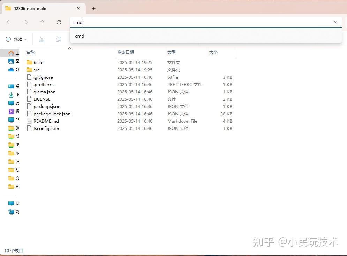This screenshot has width=347, height=256.
Task: Select the Cut (scissors) toolbar icon
Action: pos(42,39)
